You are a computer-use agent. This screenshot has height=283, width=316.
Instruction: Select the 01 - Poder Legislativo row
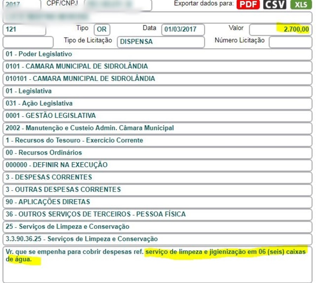157,54
